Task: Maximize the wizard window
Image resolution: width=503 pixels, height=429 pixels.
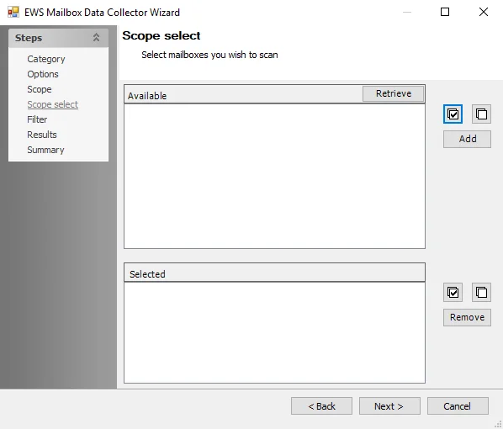Action: pyautogui.click(x=445, y=12)
